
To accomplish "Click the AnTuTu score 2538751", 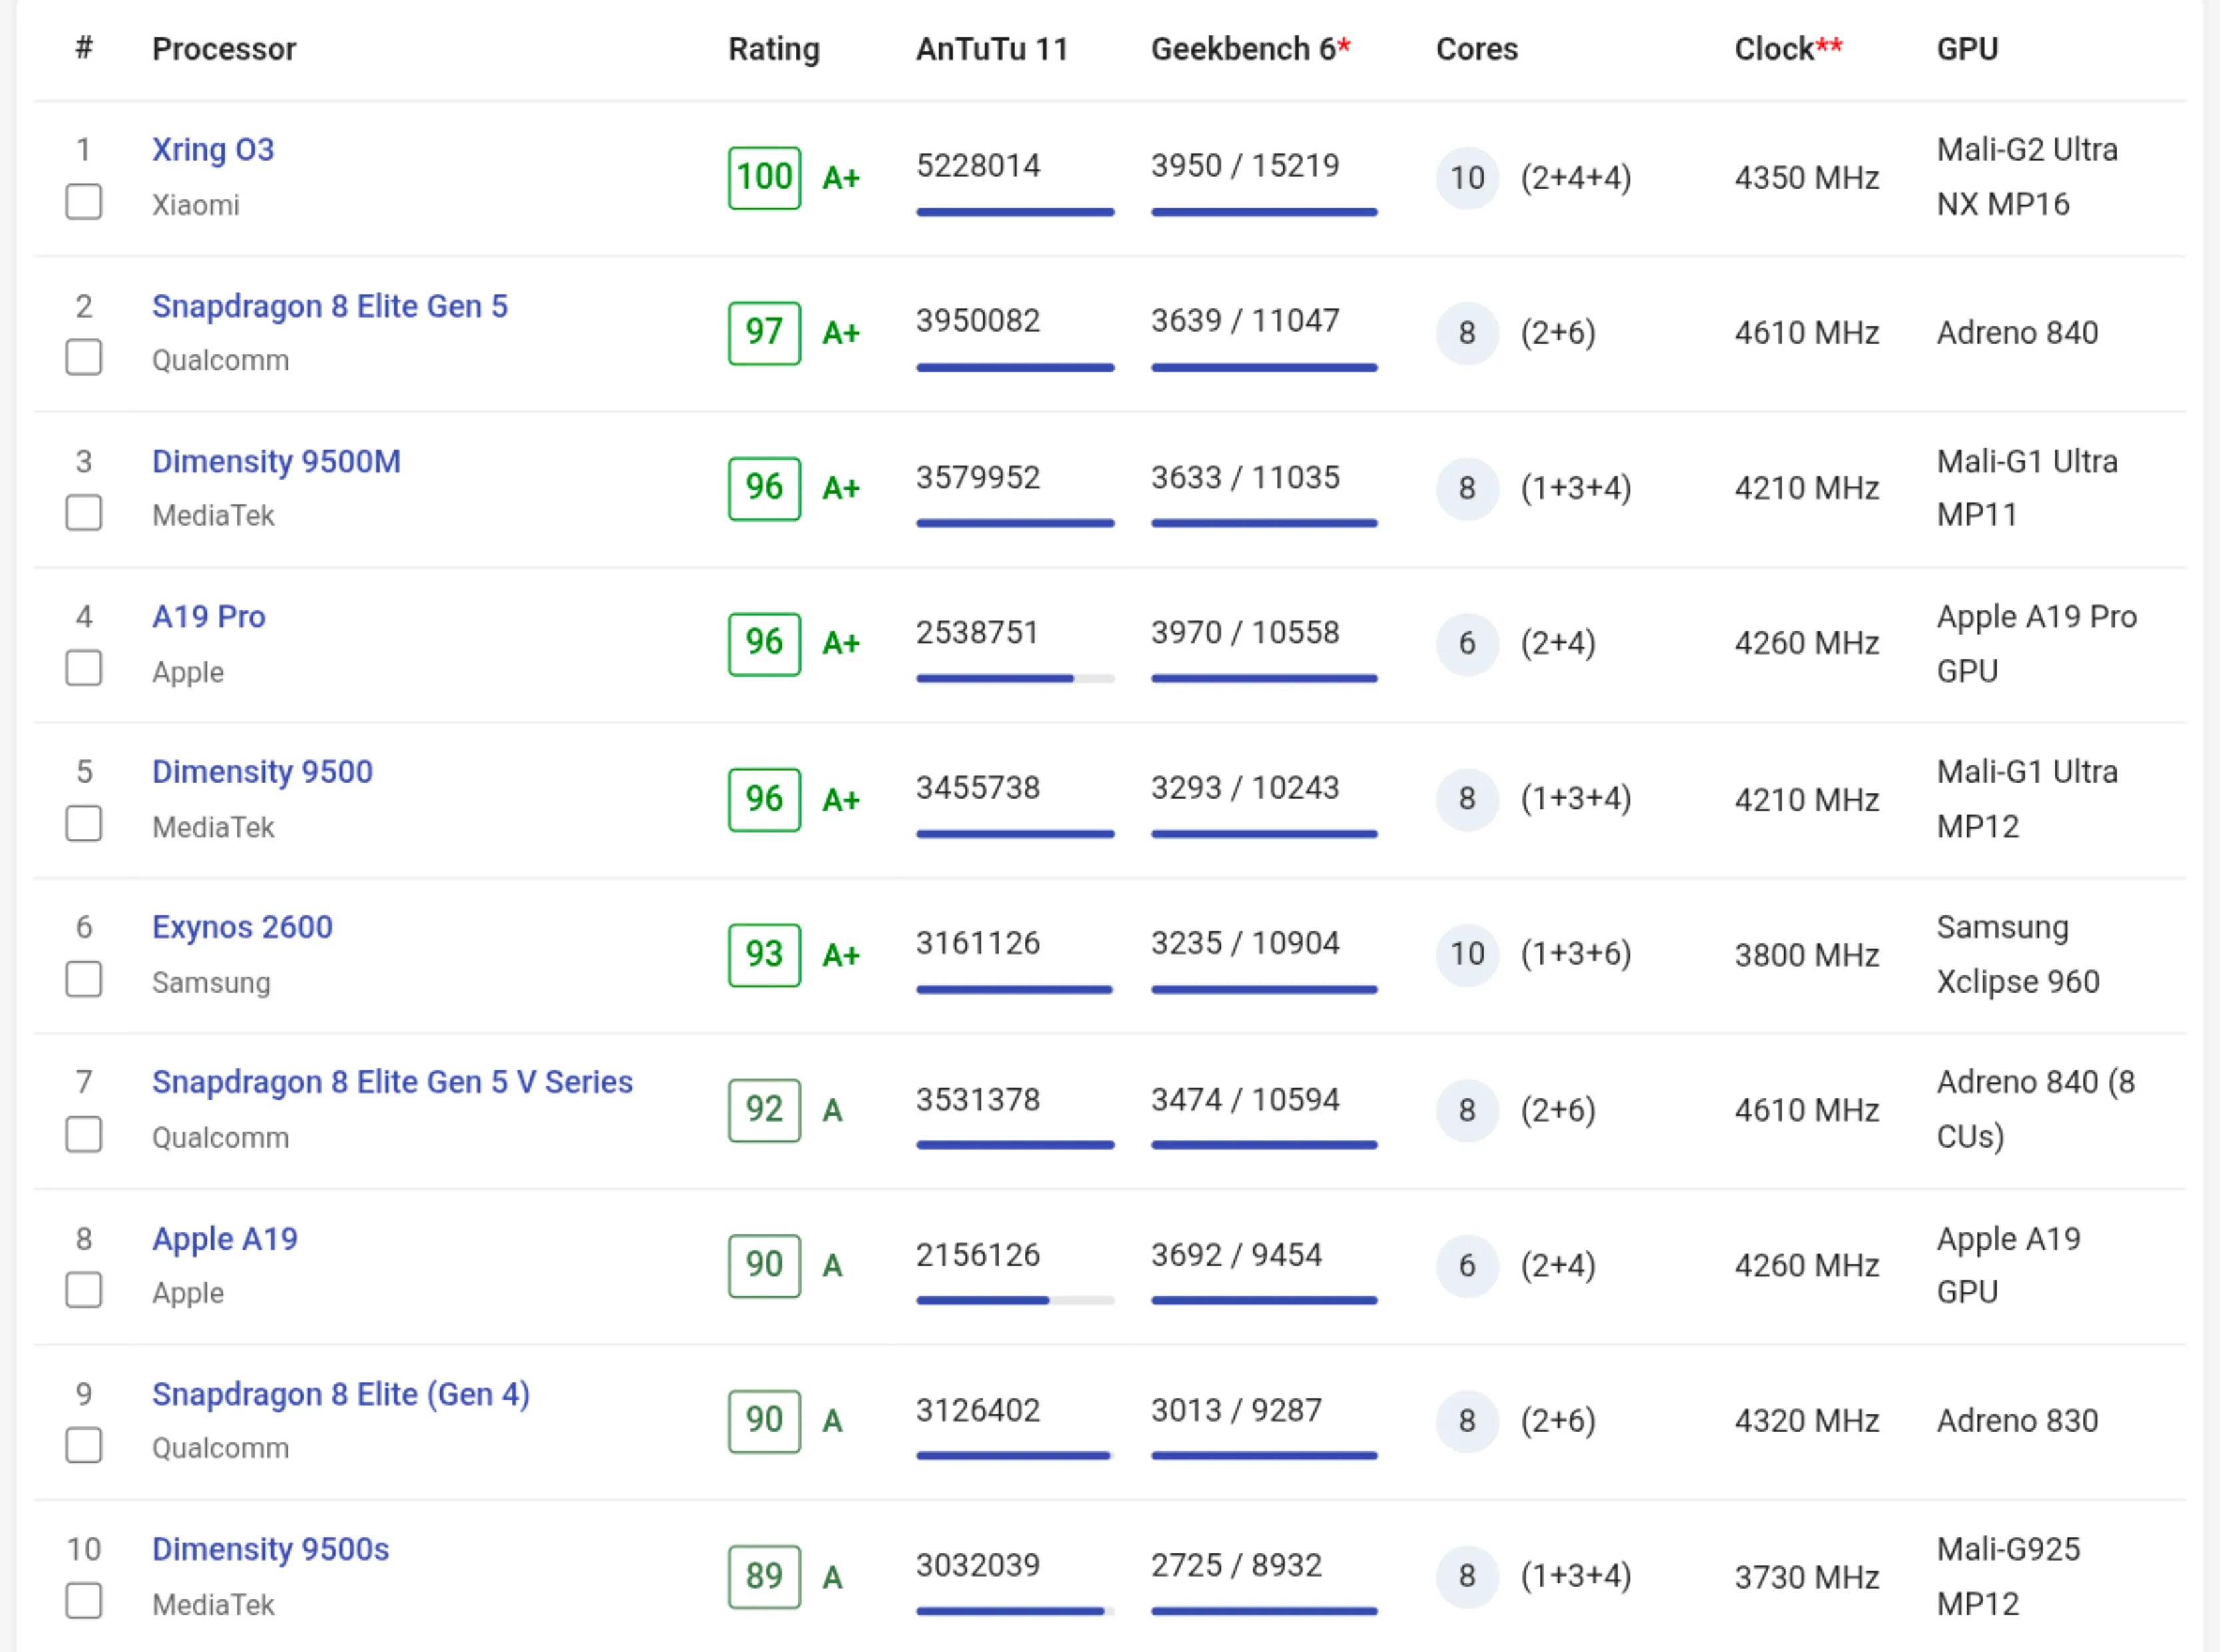I will [977, 633].
